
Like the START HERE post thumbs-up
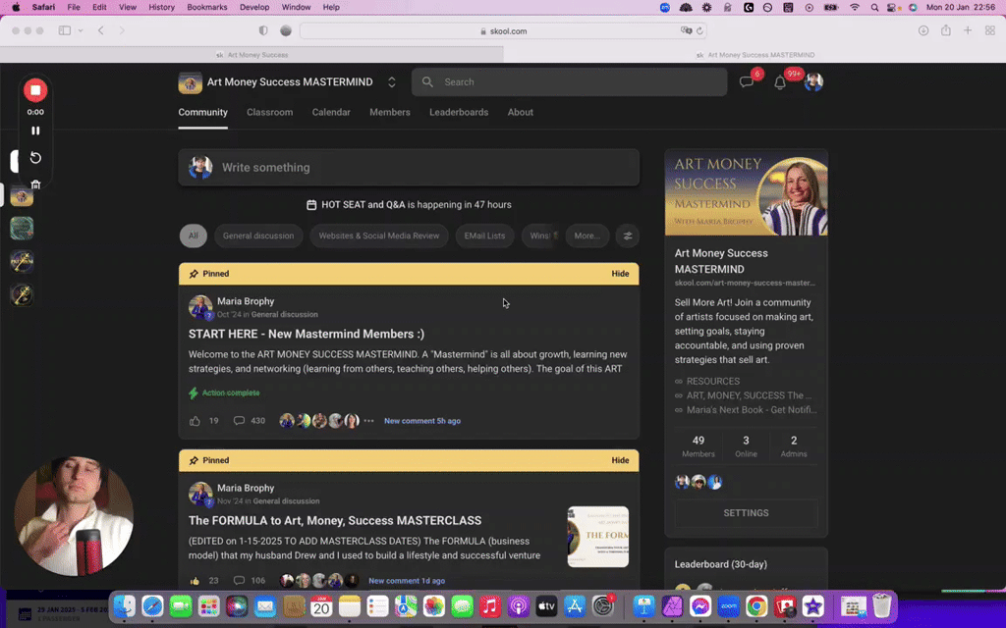pyautogui.click(x=196, y=421)
